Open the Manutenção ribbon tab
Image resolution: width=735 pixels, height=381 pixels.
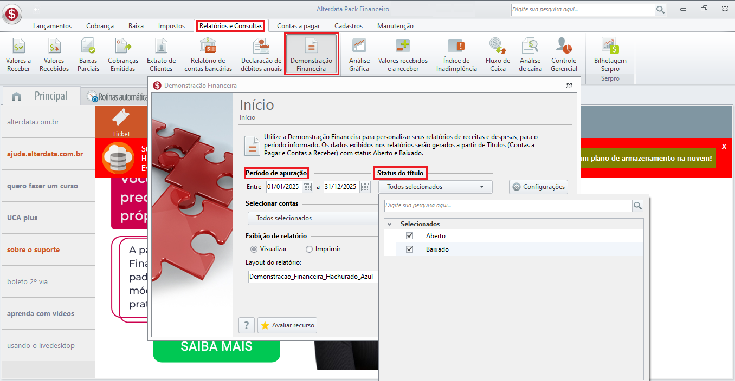coord(395,26)
